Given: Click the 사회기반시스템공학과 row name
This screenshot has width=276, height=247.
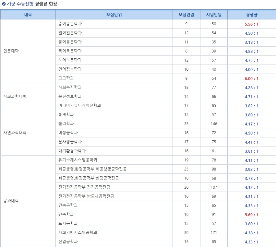Looking at the screenshot, I should 78,232.
